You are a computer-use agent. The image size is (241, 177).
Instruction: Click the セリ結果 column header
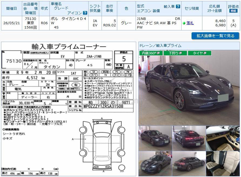[x=192, y=9]
